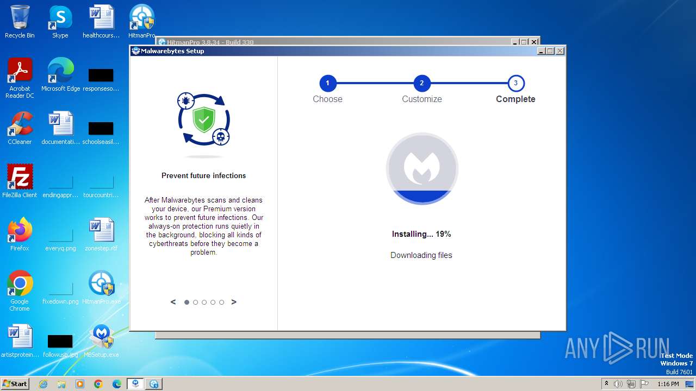The height and width of the screenshot is (391, 696).
Task: Select the second carousel dot
Action: (x=196, y=302)
